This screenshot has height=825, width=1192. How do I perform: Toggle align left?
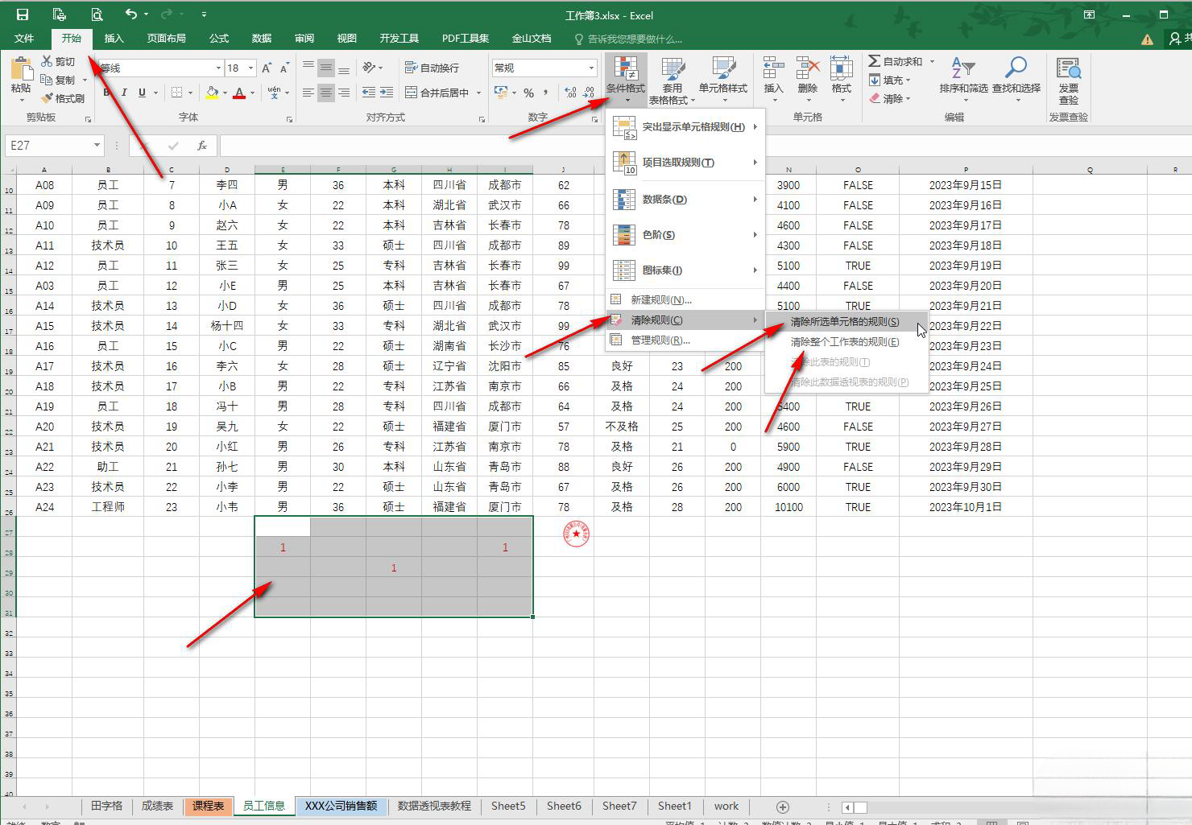click(x=308, y=93)
